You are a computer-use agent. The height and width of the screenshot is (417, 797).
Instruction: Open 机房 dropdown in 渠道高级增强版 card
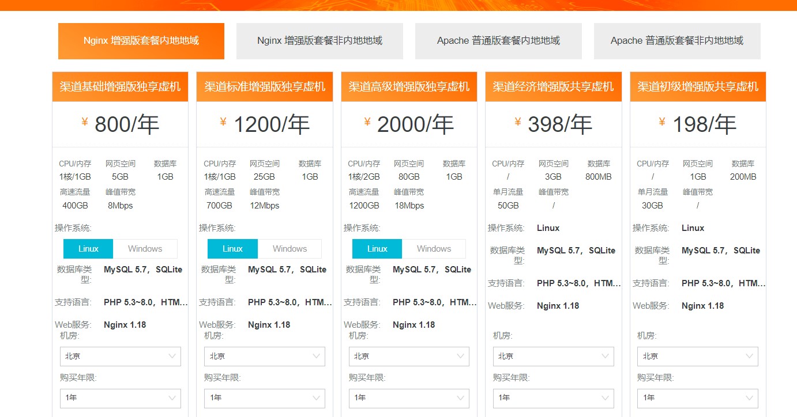click(x=409, y=357)
